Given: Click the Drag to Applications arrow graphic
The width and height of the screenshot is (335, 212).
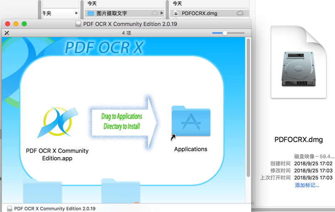Looking at the screenshot, I should point(123,122).
